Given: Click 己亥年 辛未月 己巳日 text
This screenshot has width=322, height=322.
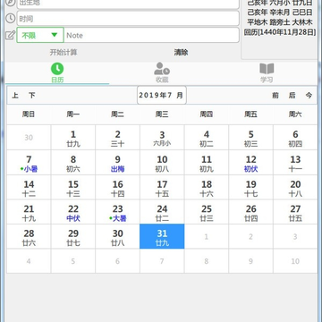Looking at the screenshot, I should (x=280, y=13).
